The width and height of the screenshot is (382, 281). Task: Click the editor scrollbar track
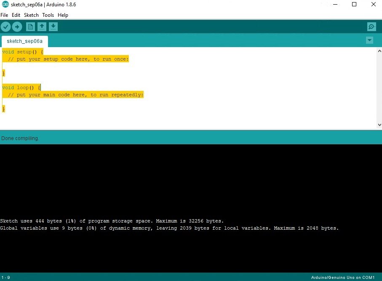(x=379, y=88)
